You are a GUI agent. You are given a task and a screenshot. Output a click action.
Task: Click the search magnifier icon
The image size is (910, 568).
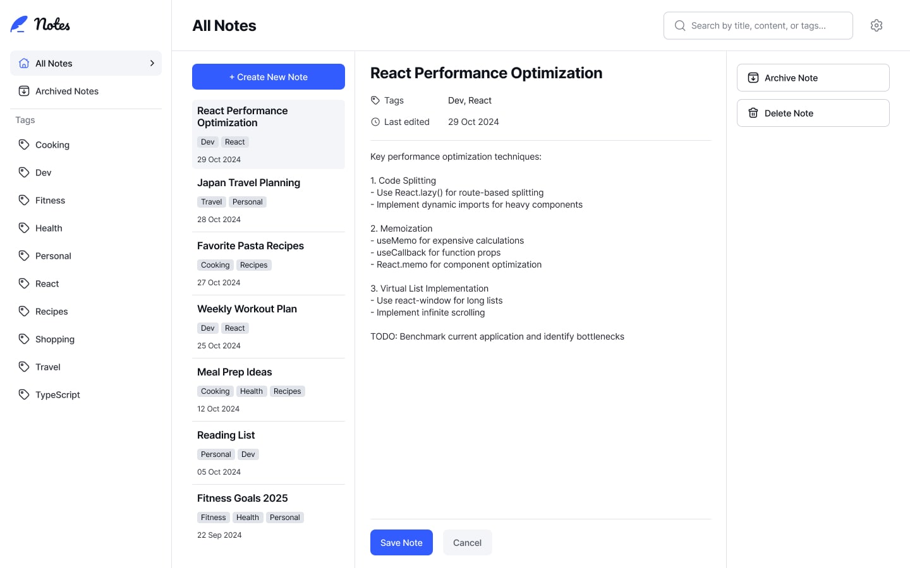(x=680, y=26)
